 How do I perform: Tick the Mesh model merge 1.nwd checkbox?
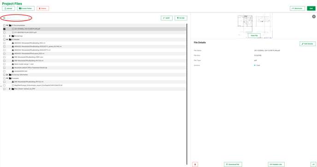pyautogui.click(x=4, y=64)
